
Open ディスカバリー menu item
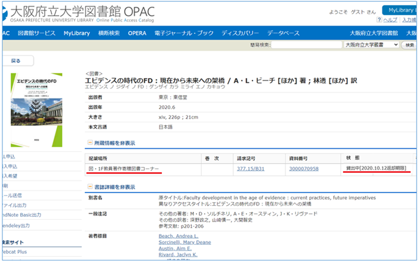click(x=240, y=33)
